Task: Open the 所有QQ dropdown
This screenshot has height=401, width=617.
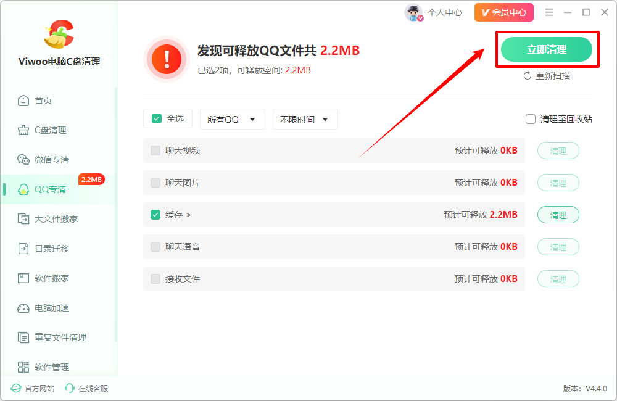Action: (x=232, y=119)
